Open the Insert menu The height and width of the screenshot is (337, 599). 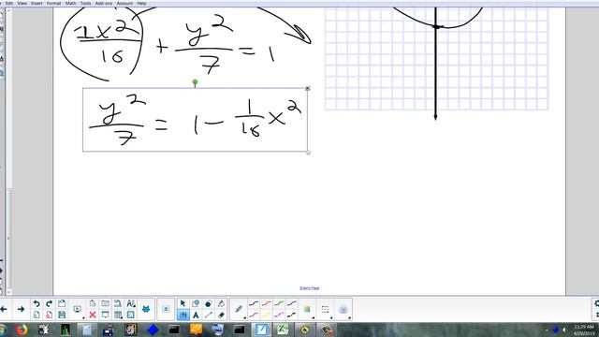click(x=37, y=3)
